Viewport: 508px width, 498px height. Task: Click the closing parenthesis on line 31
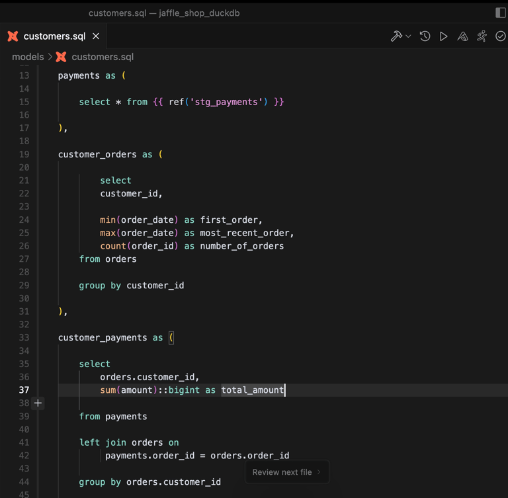[x=60, y=311]
